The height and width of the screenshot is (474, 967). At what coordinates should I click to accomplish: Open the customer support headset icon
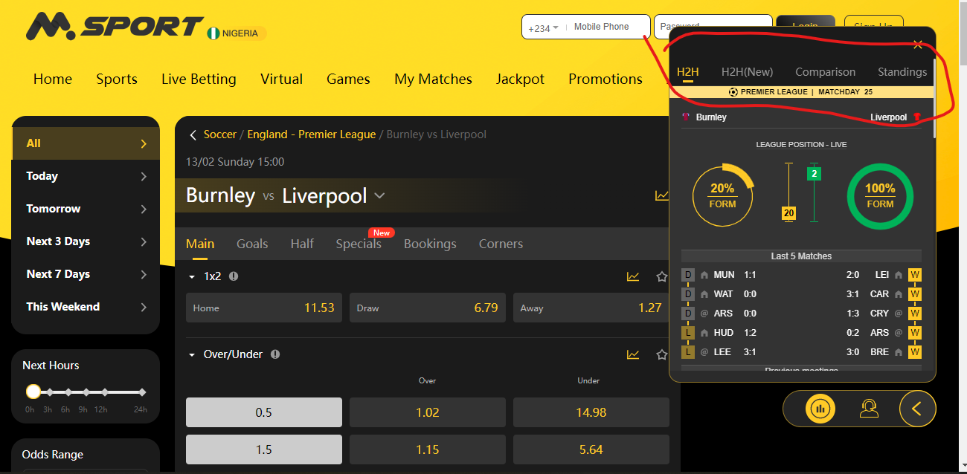click(x=867, y=408)
